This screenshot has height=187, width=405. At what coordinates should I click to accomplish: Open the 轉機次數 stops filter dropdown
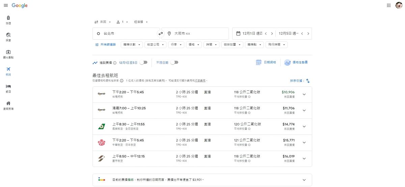(x=132, y=44)
